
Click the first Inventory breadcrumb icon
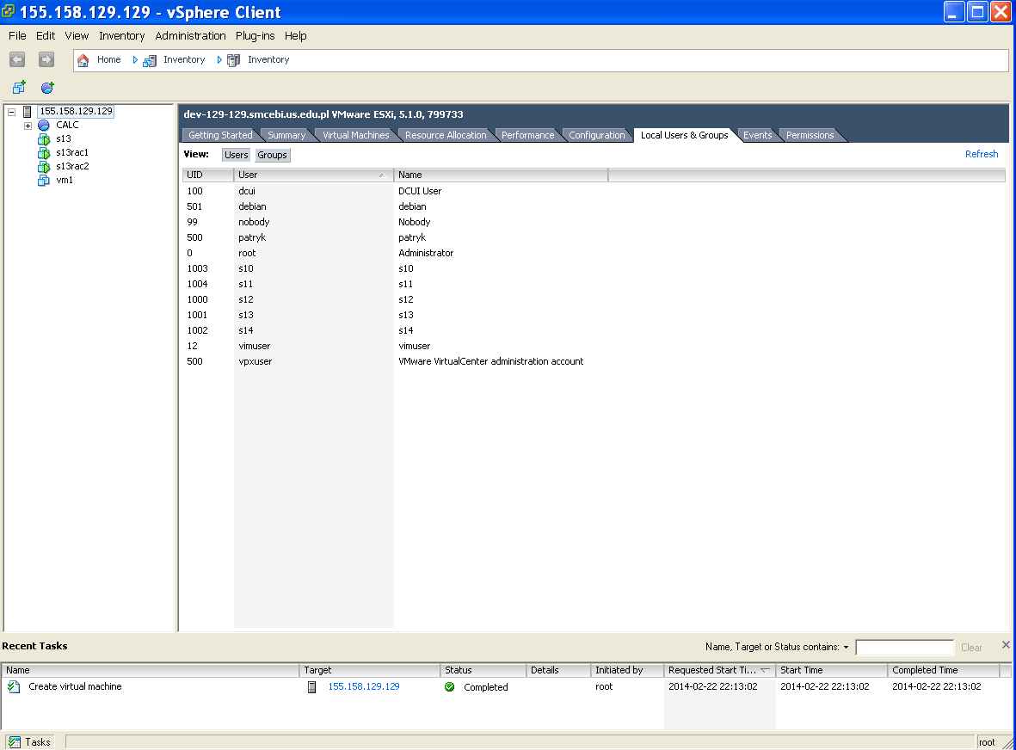150,60
